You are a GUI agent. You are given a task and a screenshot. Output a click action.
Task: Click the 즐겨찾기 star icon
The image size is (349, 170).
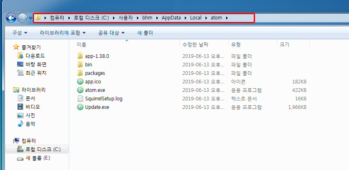point(16,47)
